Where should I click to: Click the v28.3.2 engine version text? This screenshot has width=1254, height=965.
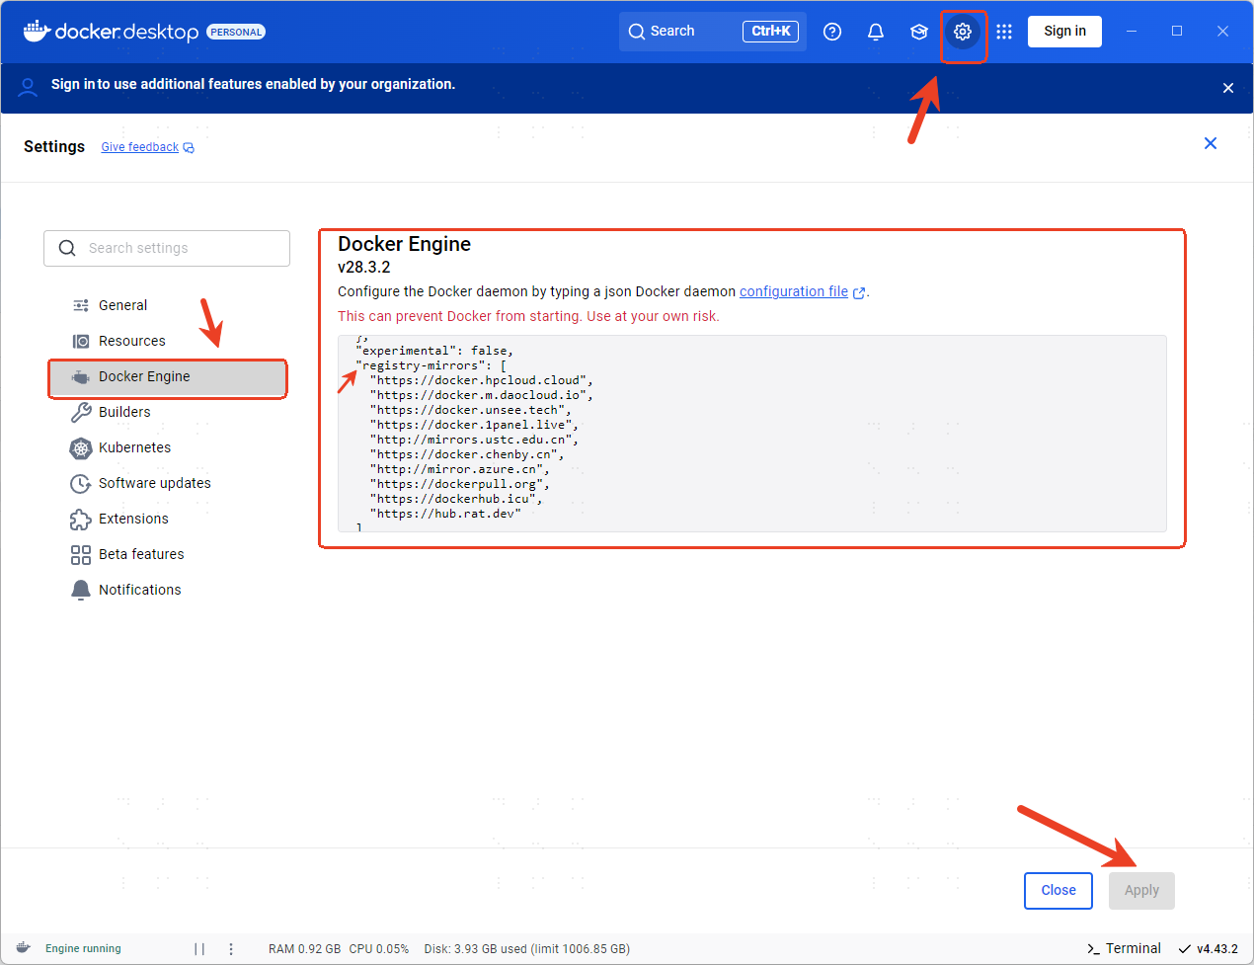click(x=364, y=268)
